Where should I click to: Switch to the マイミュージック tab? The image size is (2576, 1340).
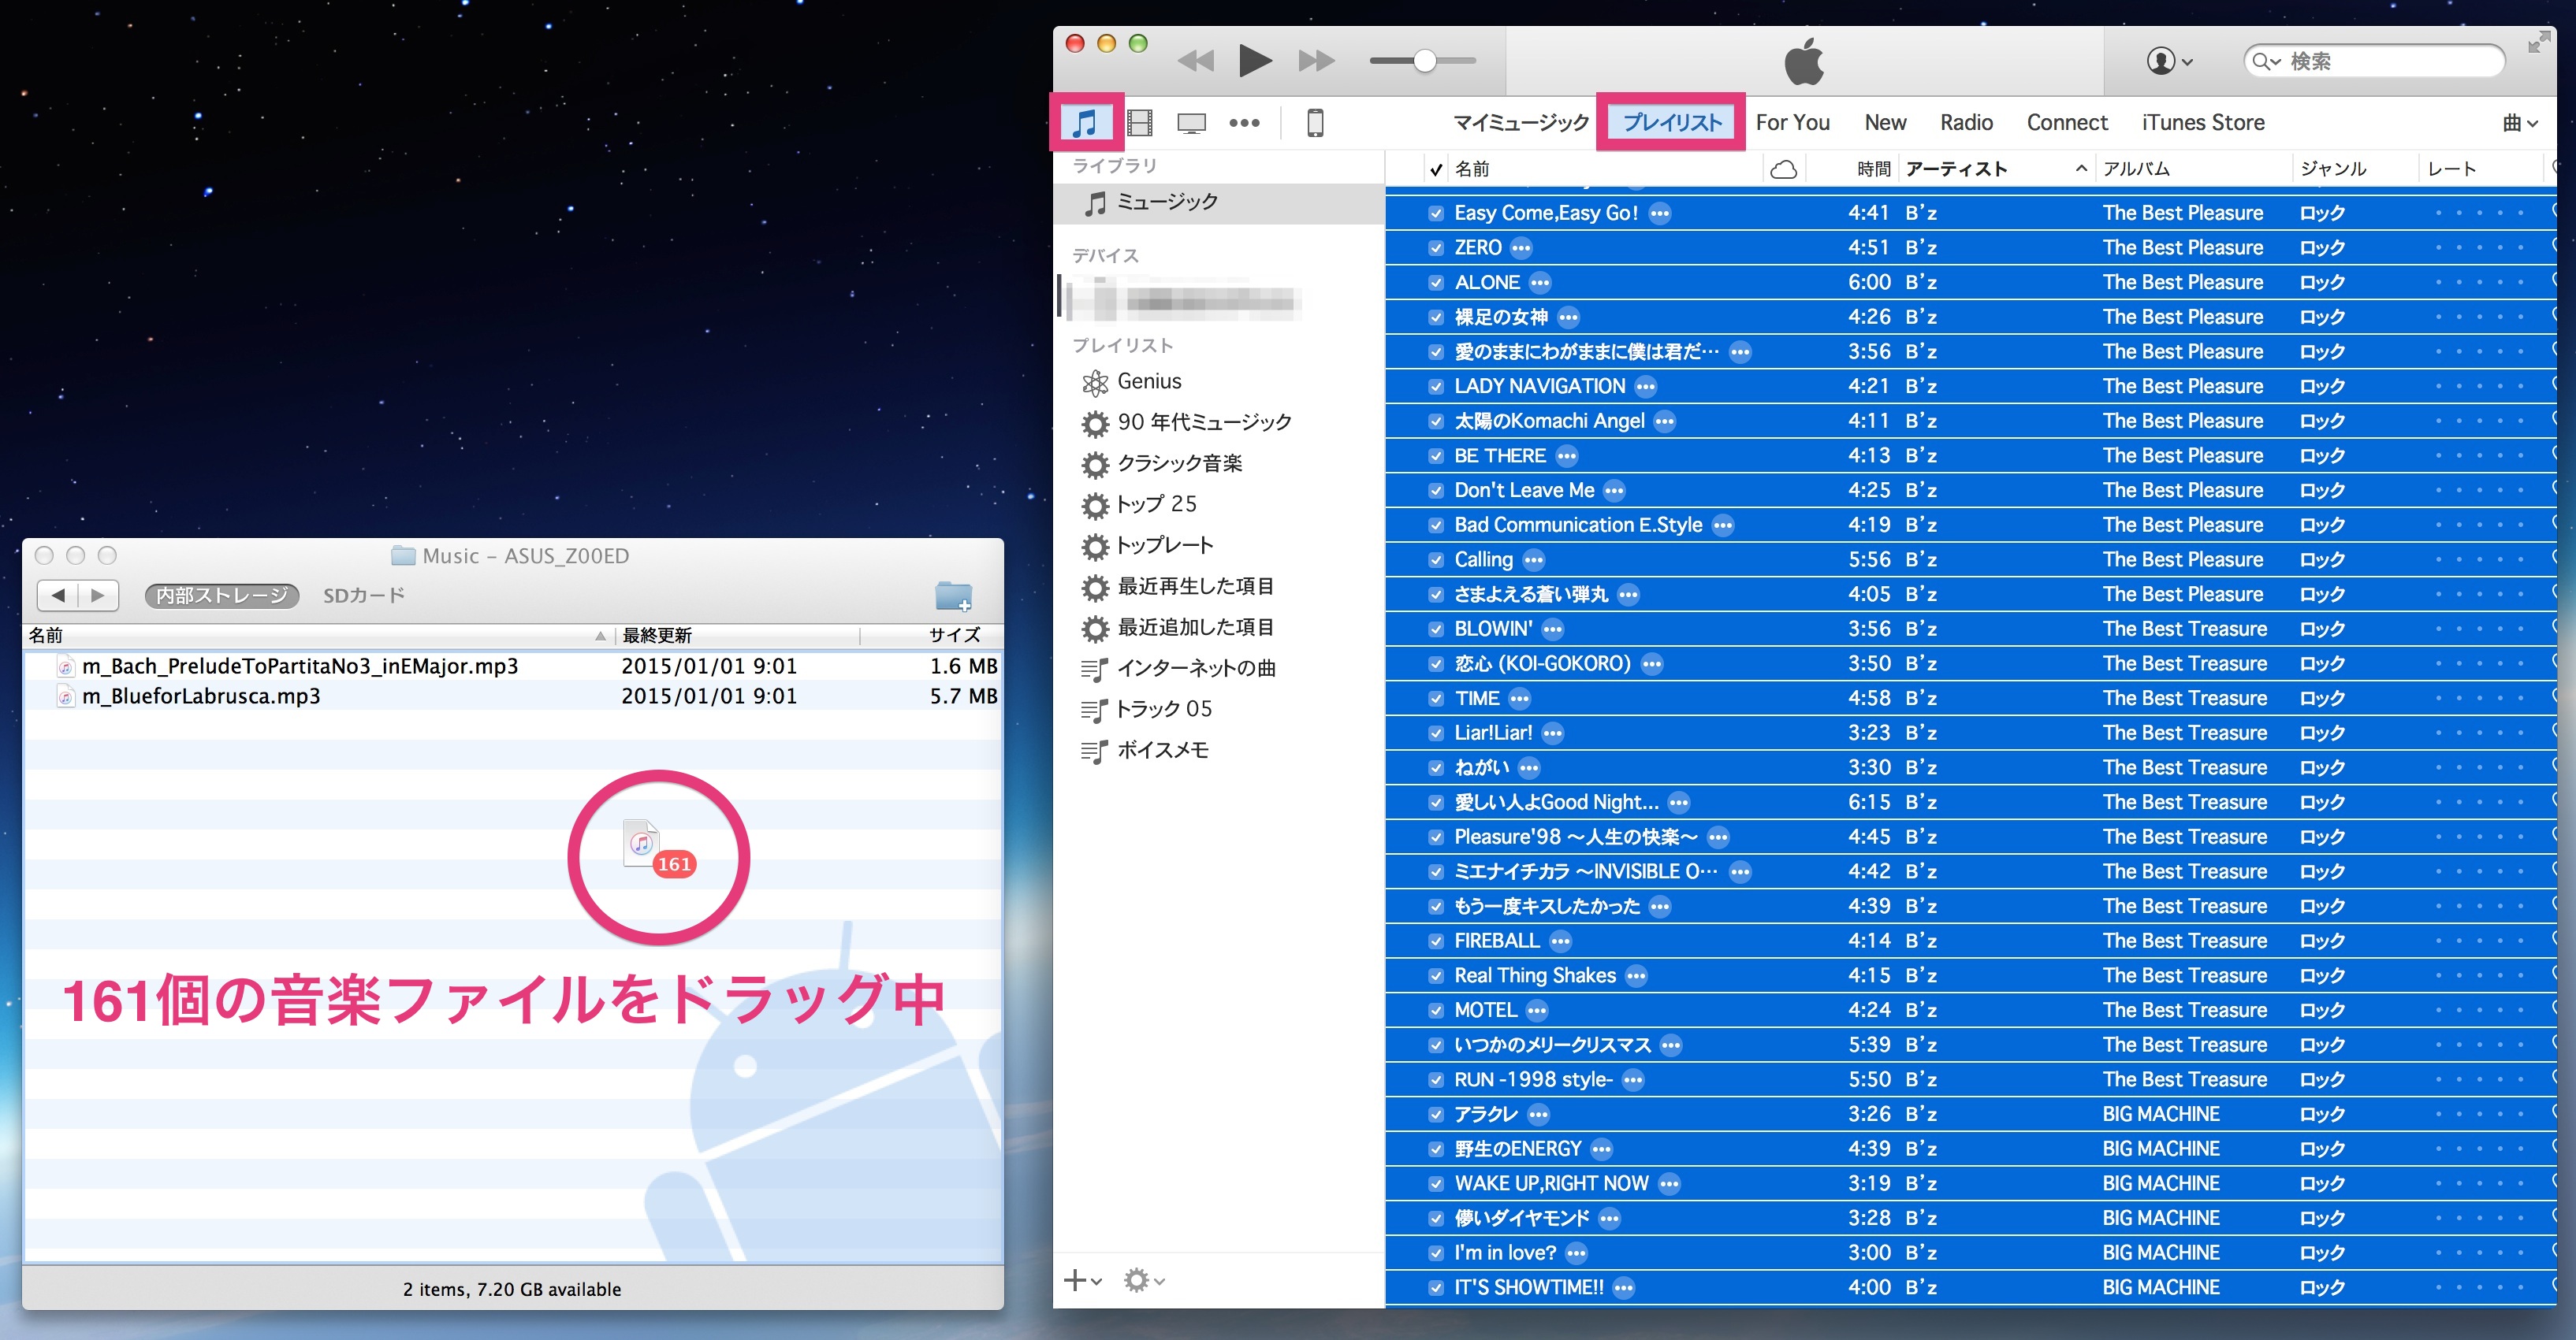pyautogui.click(x=1520, y=123)
